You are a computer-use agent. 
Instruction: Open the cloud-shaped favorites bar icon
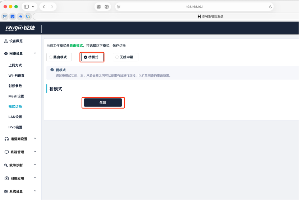20,16
